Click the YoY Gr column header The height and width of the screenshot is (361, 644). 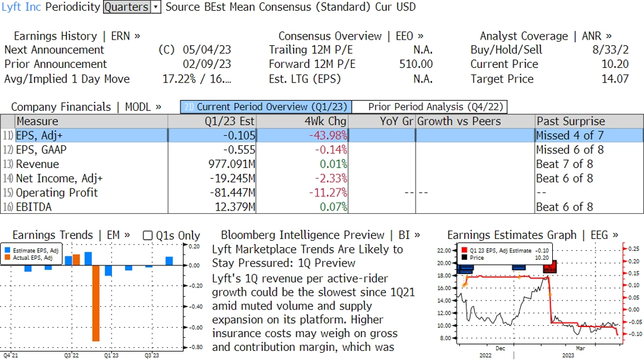pos(382,121)
